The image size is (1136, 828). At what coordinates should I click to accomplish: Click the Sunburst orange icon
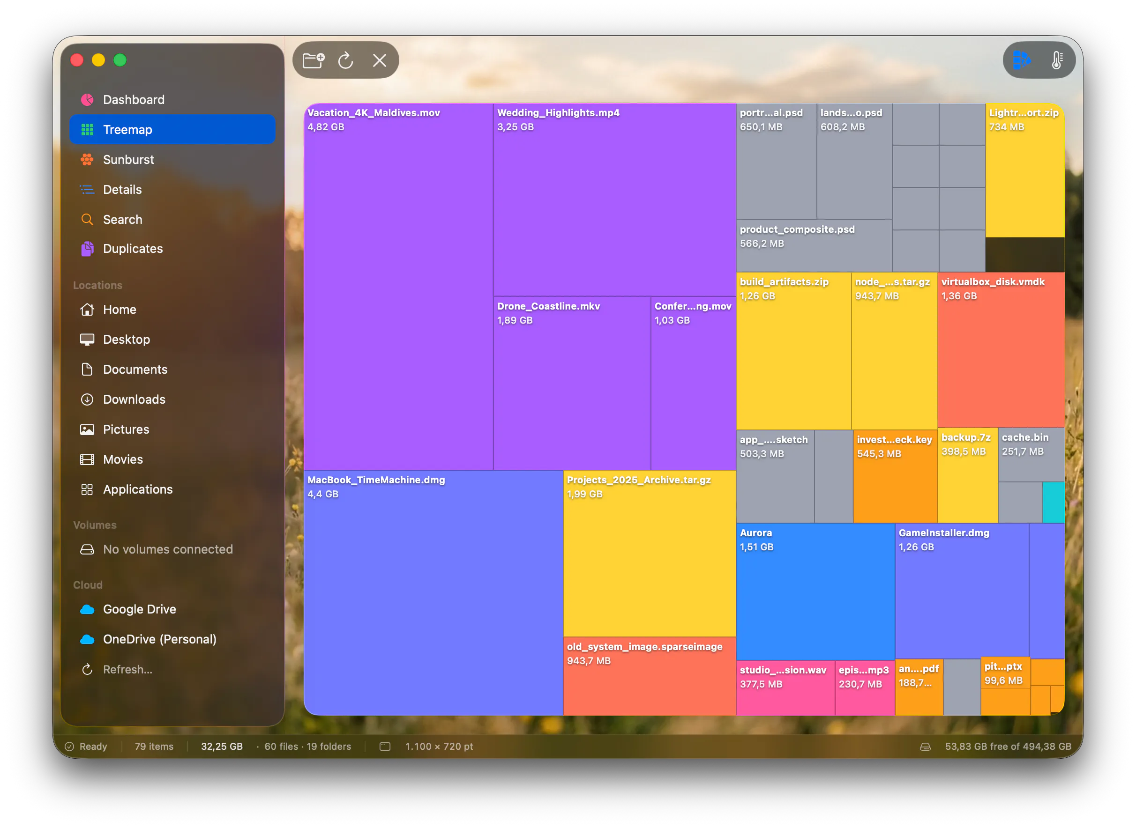[87, 160]
